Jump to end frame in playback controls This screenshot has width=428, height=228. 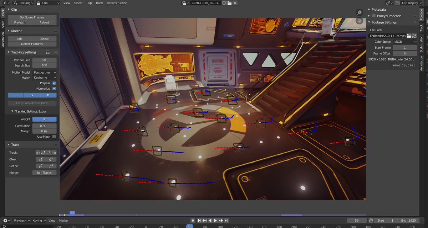point(226,221)
